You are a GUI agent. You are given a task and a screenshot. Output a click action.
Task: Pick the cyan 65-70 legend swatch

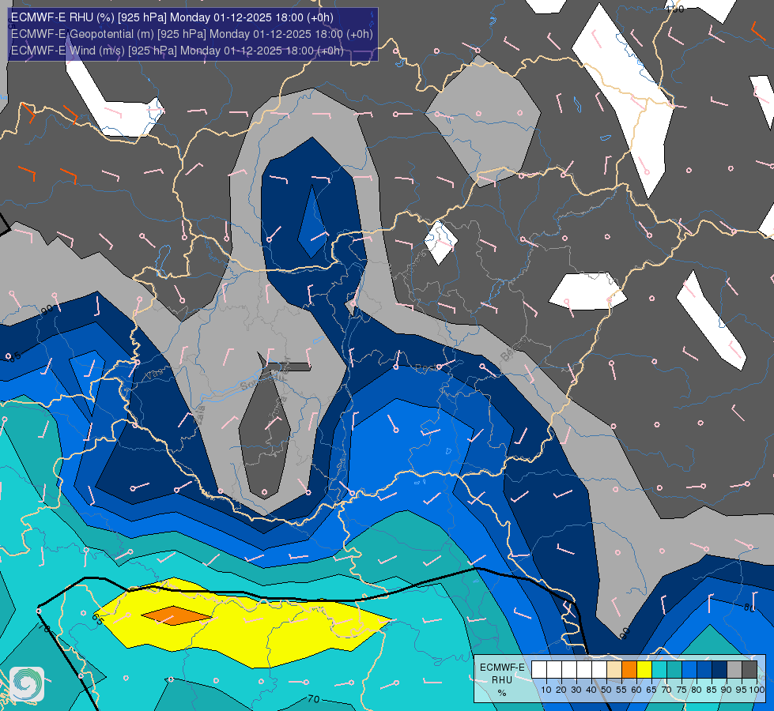tap(659, 669)
